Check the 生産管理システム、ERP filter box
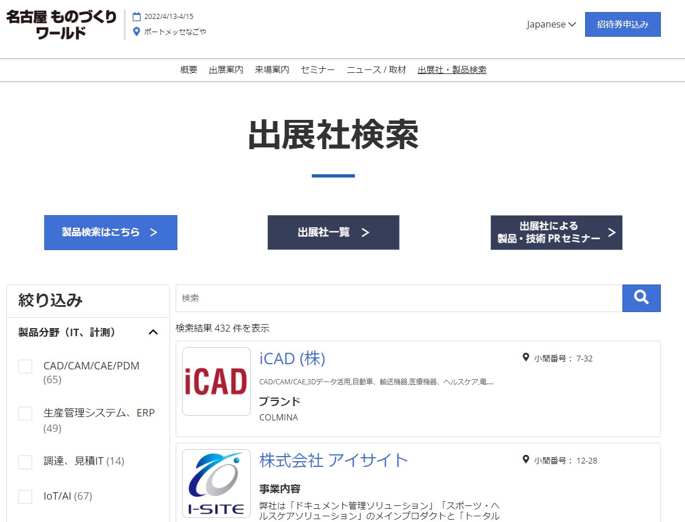The height and width of the screenshot is (522, 685). pos(25,414)
